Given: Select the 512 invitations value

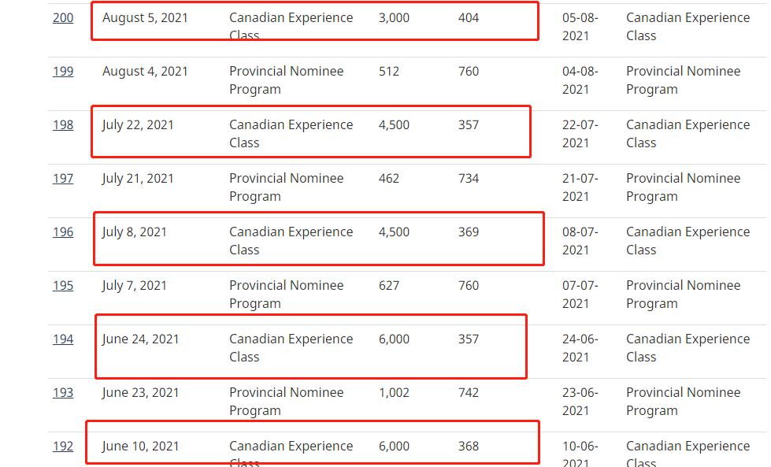Looking at the screenshot, I should tap(389, 71).
